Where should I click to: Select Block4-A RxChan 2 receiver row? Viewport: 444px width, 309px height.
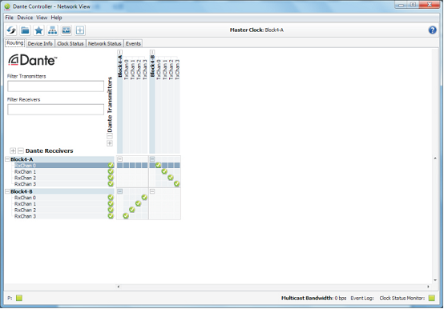pyautogui.click(x=64, y=178)
